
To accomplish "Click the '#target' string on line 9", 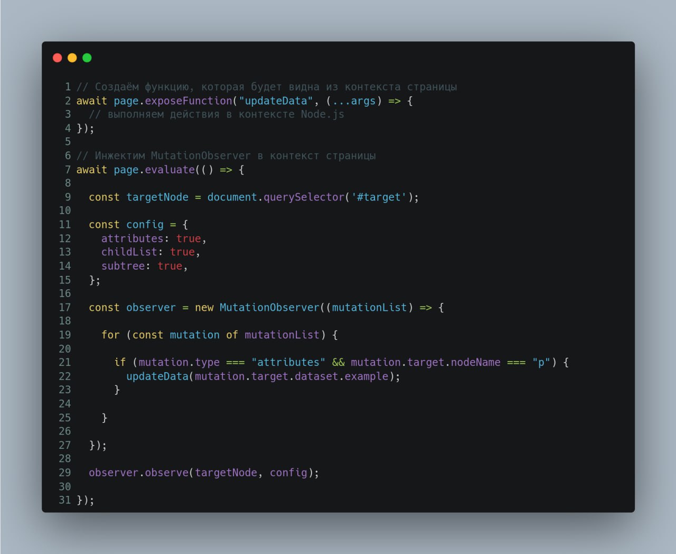I will point(379,197).
